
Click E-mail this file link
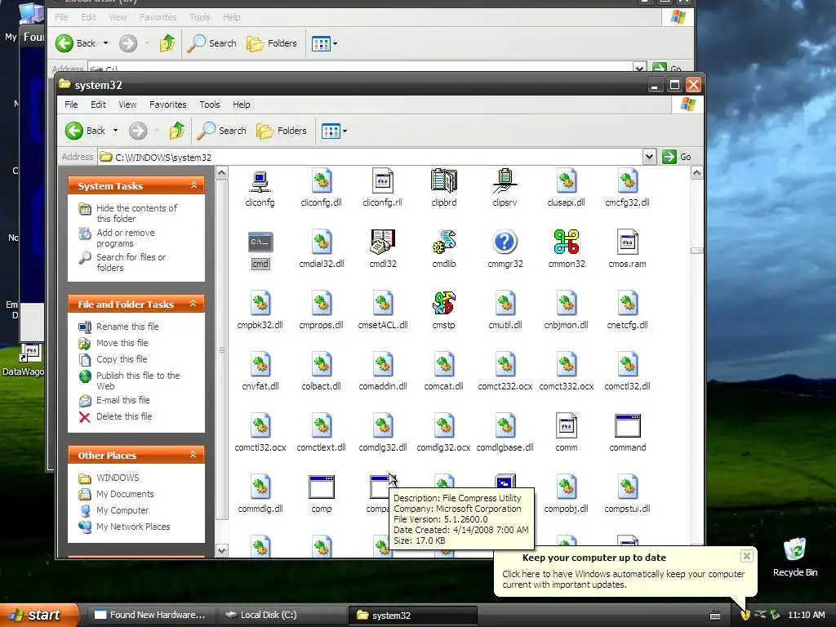coord(122,400)
